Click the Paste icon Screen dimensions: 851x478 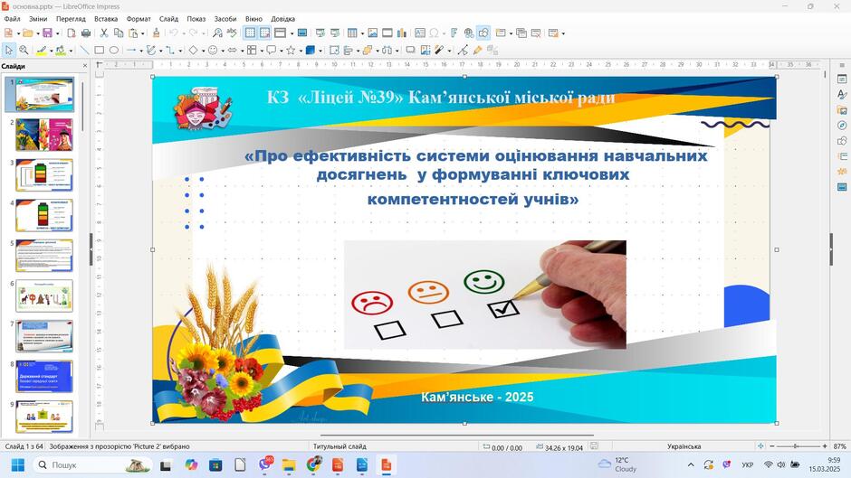click(133, 33)
